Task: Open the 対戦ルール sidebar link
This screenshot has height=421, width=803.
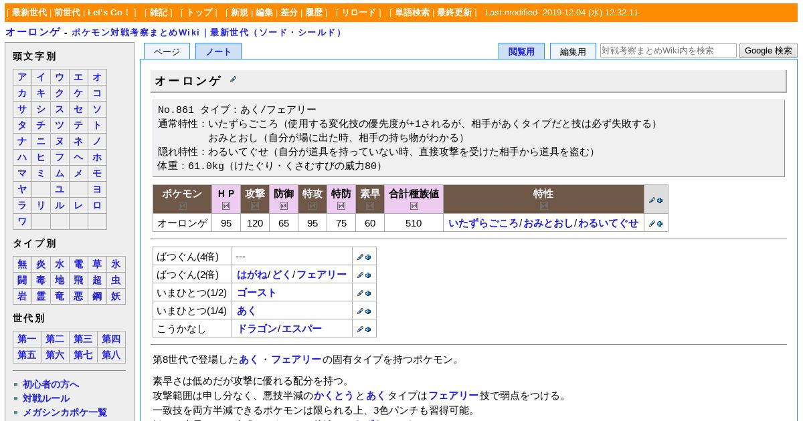Action: 46,398
